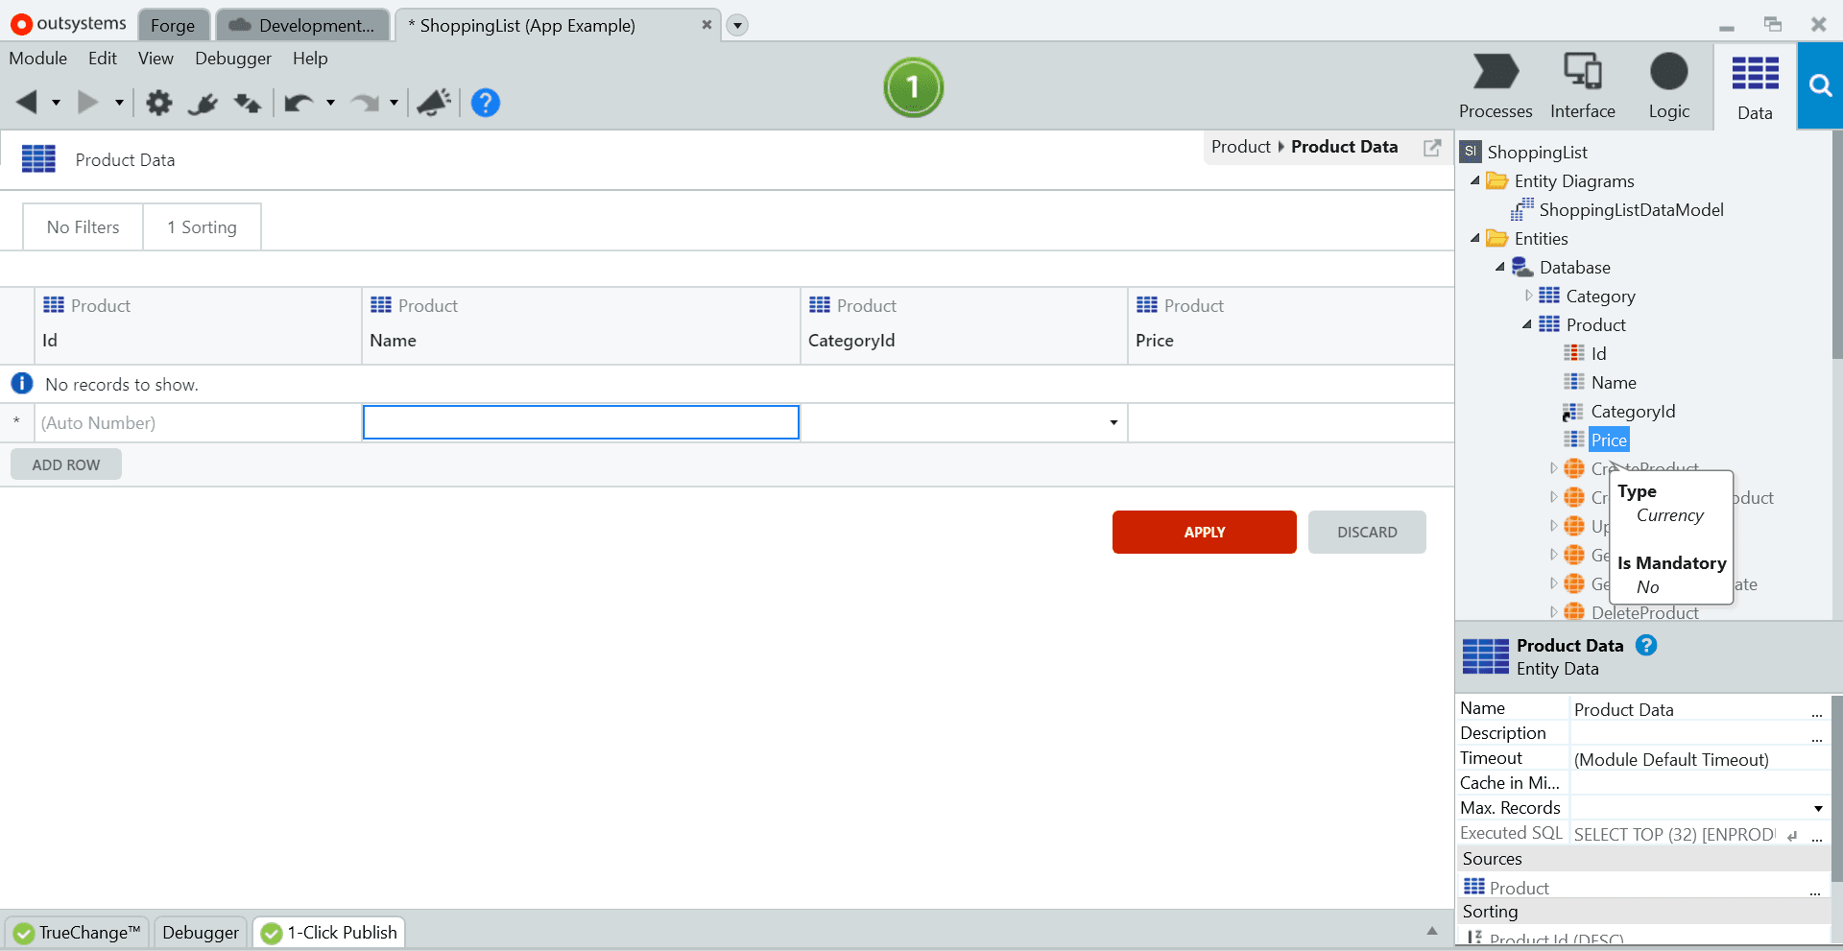Click the undo arrow icon
This screenshot has width=1843, height=951.
click(x=299, y=103)
